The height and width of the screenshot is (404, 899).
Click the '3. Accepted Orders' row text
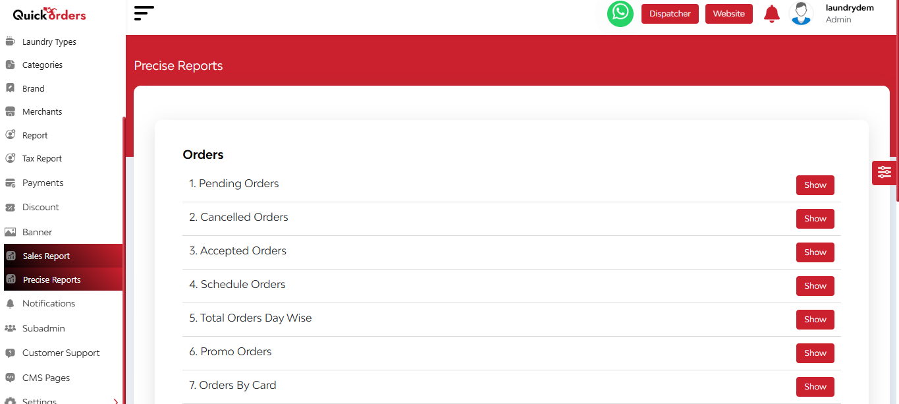(x=238, y=251)
